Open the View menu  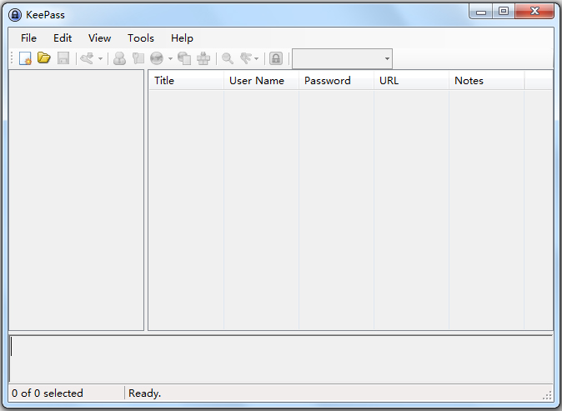click(99, 38)
